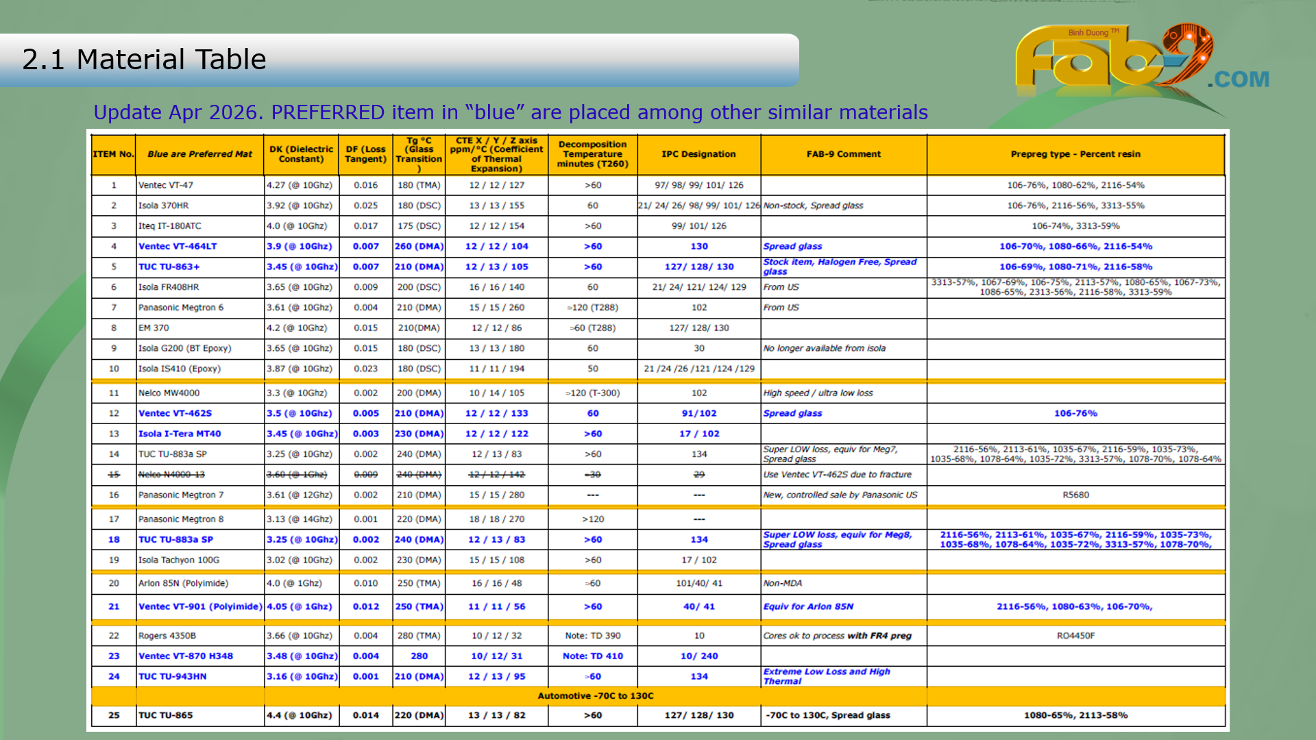
Task: Select the Ventec VT-464LT material cell
Action: pos(178,247)
